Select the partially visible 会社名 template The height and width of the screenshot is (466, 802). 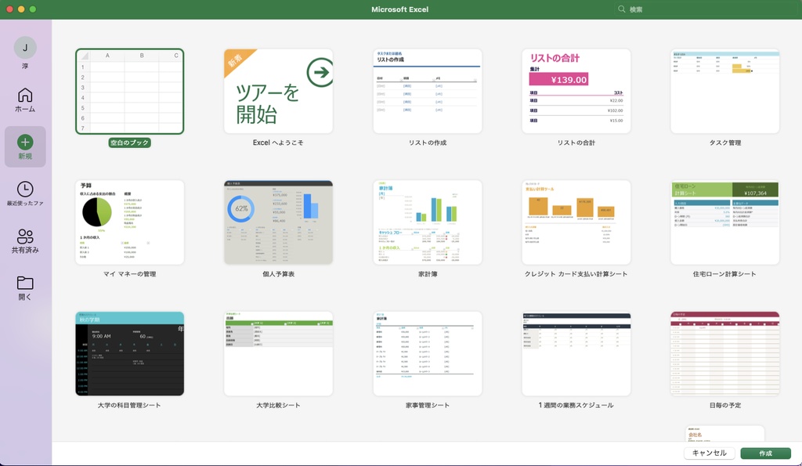724,433
